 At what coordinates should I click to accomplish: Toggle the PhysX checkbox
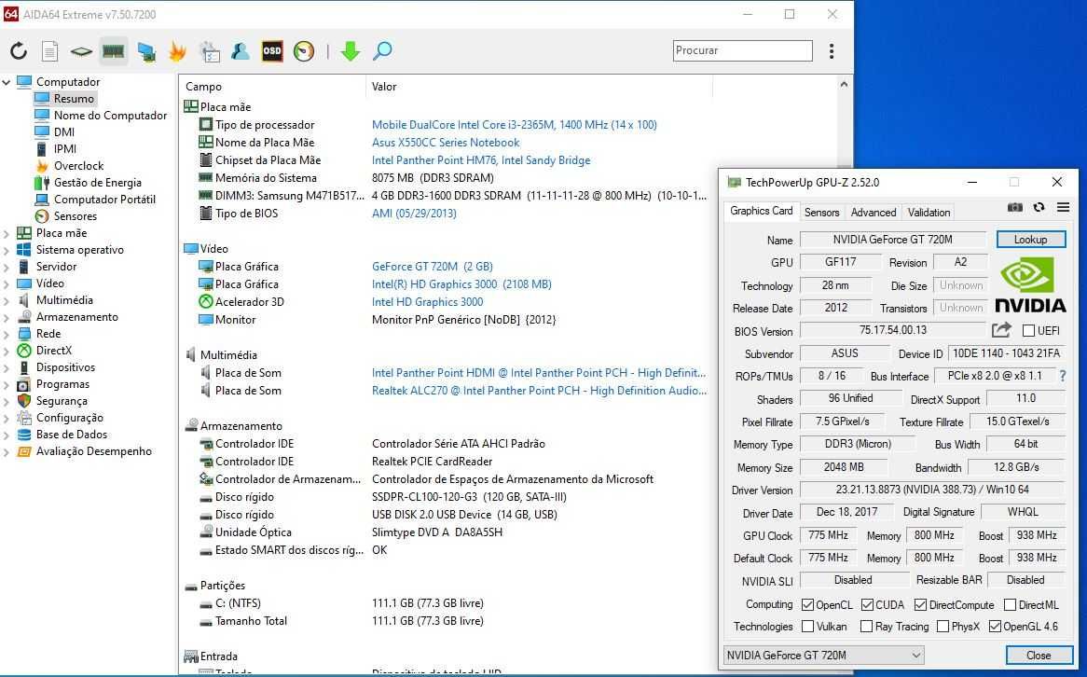coord(943,627)
